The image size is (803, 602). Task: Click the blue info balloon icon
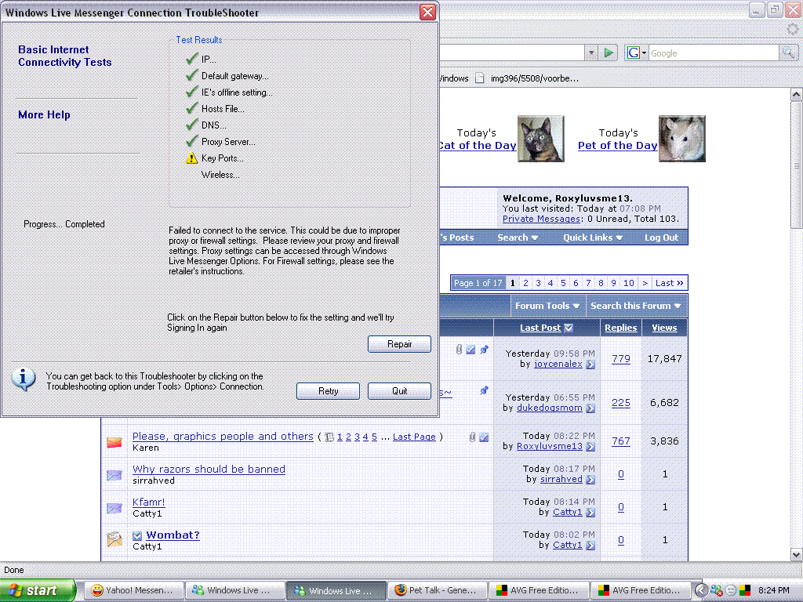pyautogui.click(x=23, y=379)
